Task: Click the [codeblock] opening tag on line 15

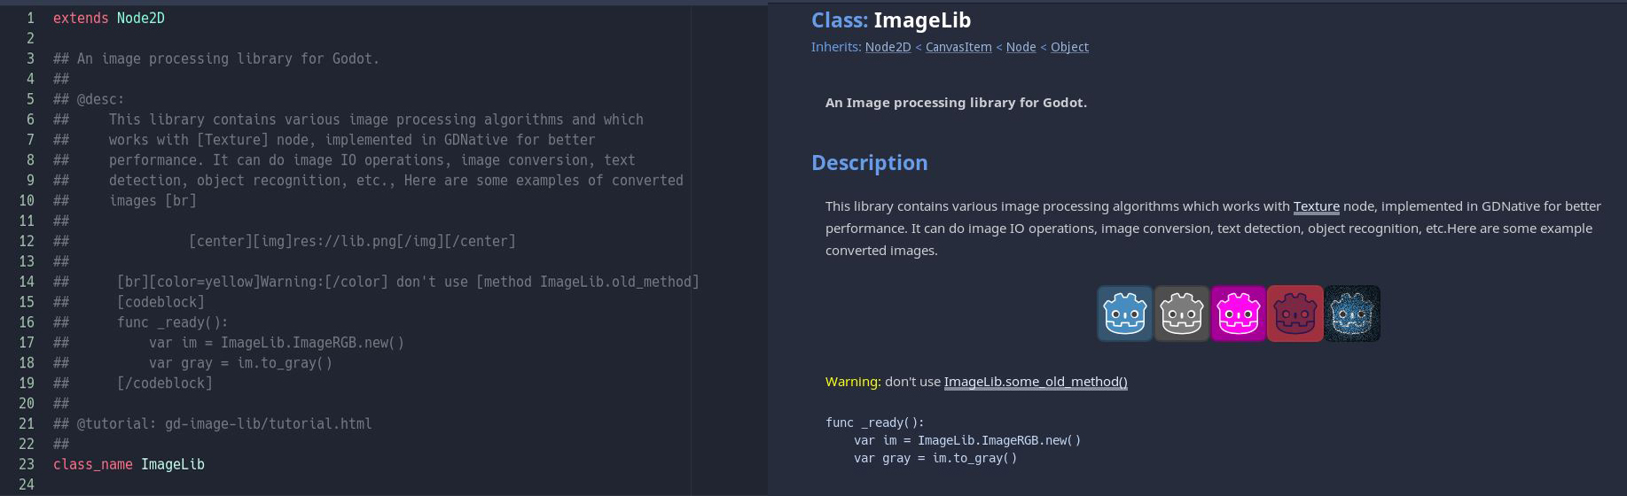Action: click(160, 302)
